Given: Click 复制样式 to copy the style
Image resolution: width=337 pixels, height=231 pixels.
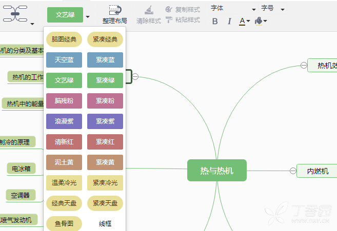Looking at the screenshot, I should tap(183, 9).
